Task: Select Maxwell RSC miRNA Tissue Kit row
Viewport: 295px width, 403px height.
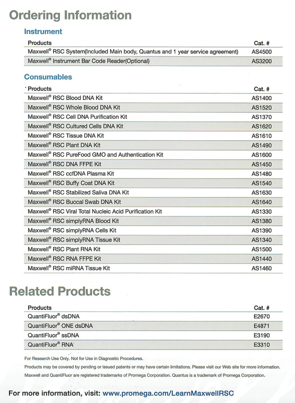Action: (x=153, y=268)
